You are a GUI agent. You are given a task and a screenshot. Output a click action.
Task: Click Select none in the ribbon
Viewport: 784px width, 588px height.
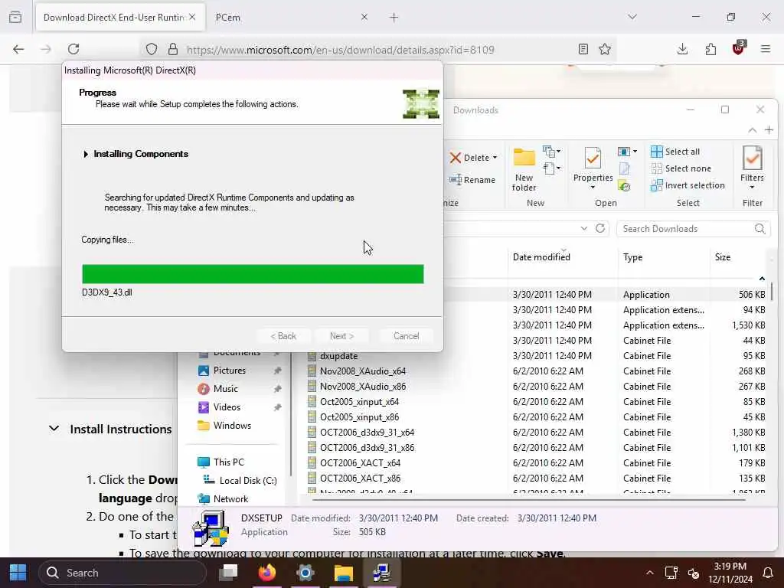681,168
